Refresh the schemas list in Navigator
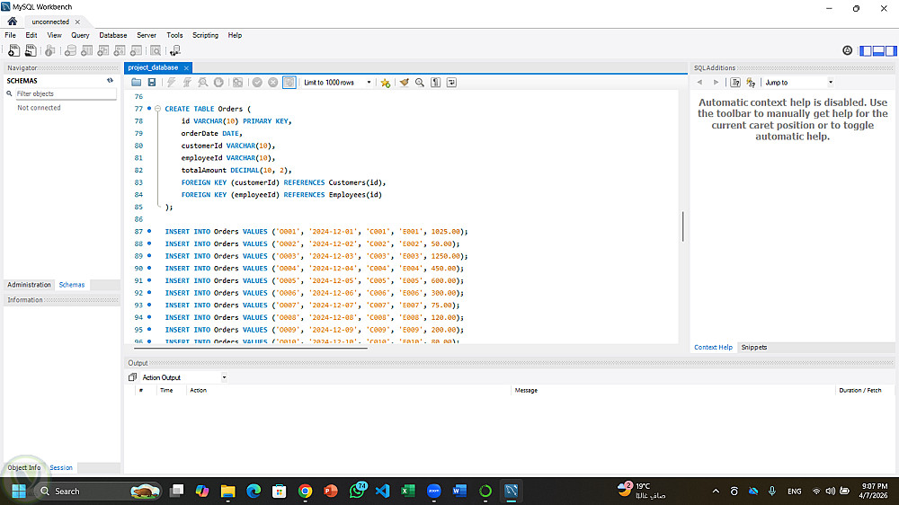This screenshot has width=899, height=505. pyautogui.click(x=111, y=81)
